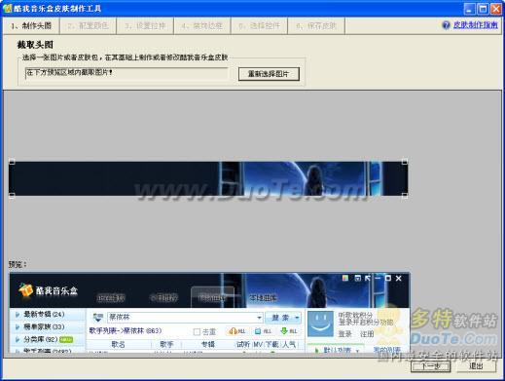Open the 皮肤制作指南 link
This screenshot has height=381, width=505.
pyautogui.click(x=476, y=25)
